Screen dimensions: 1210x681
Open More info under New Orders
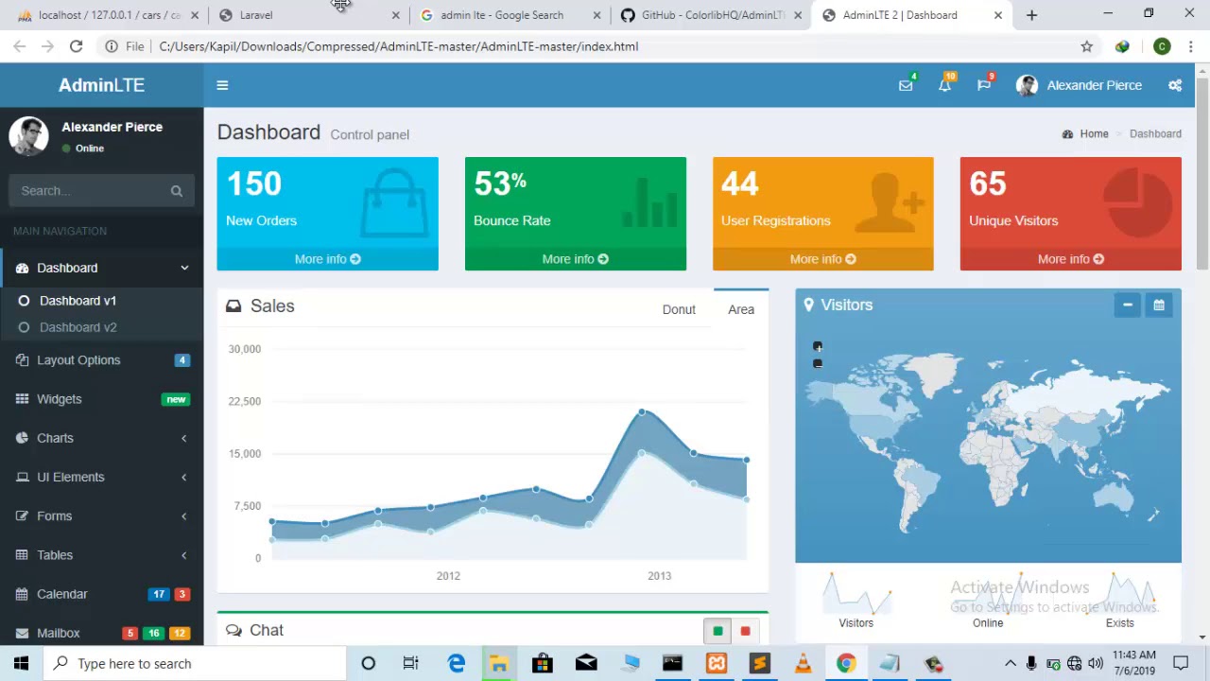328,259
